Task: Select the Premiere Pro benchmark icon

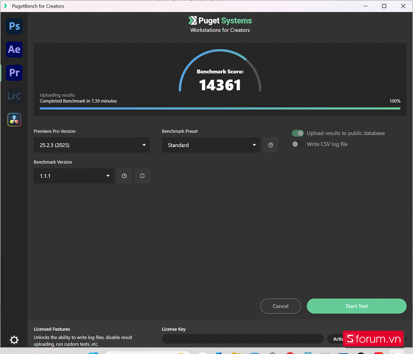Action: coord(14,73)
